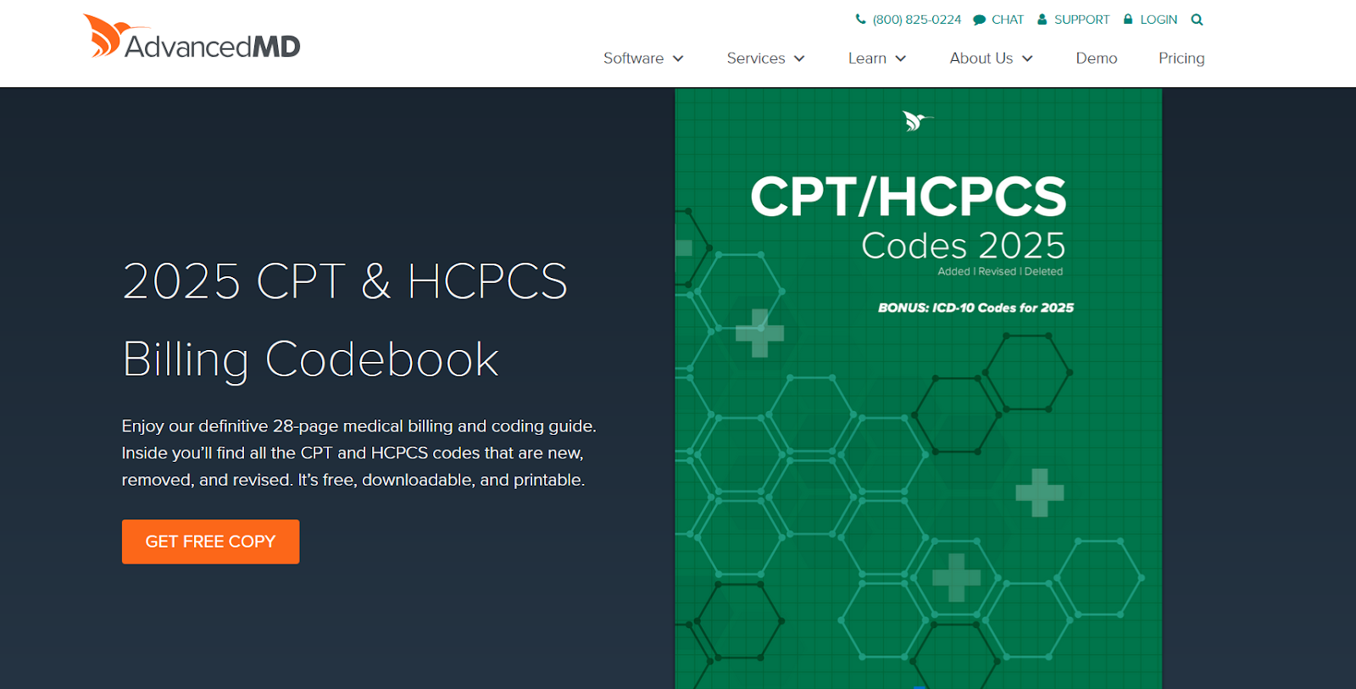Click the support person icon
Viewport: 1356px width, 689px height.
coord(1042,19)
